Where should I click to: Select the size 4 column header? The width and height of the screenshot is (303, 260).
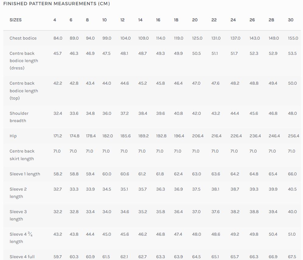(x=55, y=20)
